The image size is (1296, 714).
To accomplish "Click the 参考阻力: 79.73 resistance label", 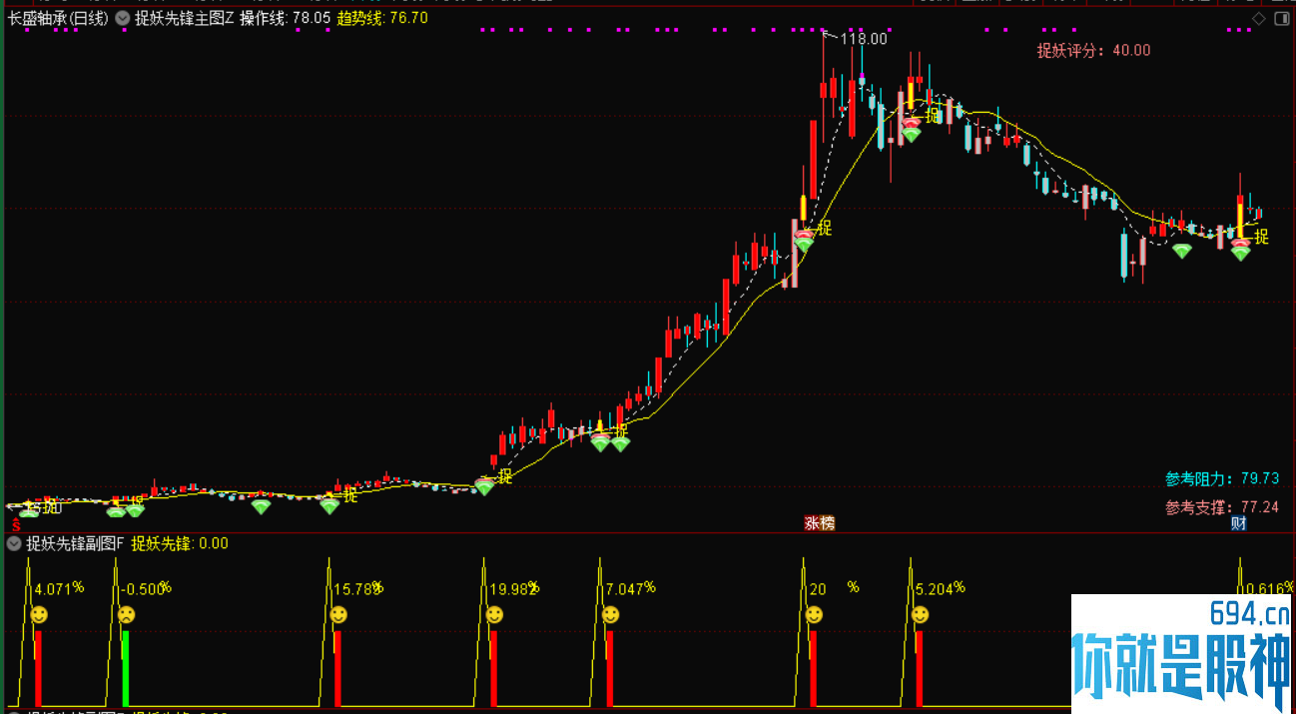I will click(x=1222, y=478).
